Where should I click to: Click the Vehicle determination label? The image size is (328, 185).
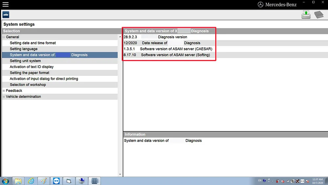[x=23, y=97]
